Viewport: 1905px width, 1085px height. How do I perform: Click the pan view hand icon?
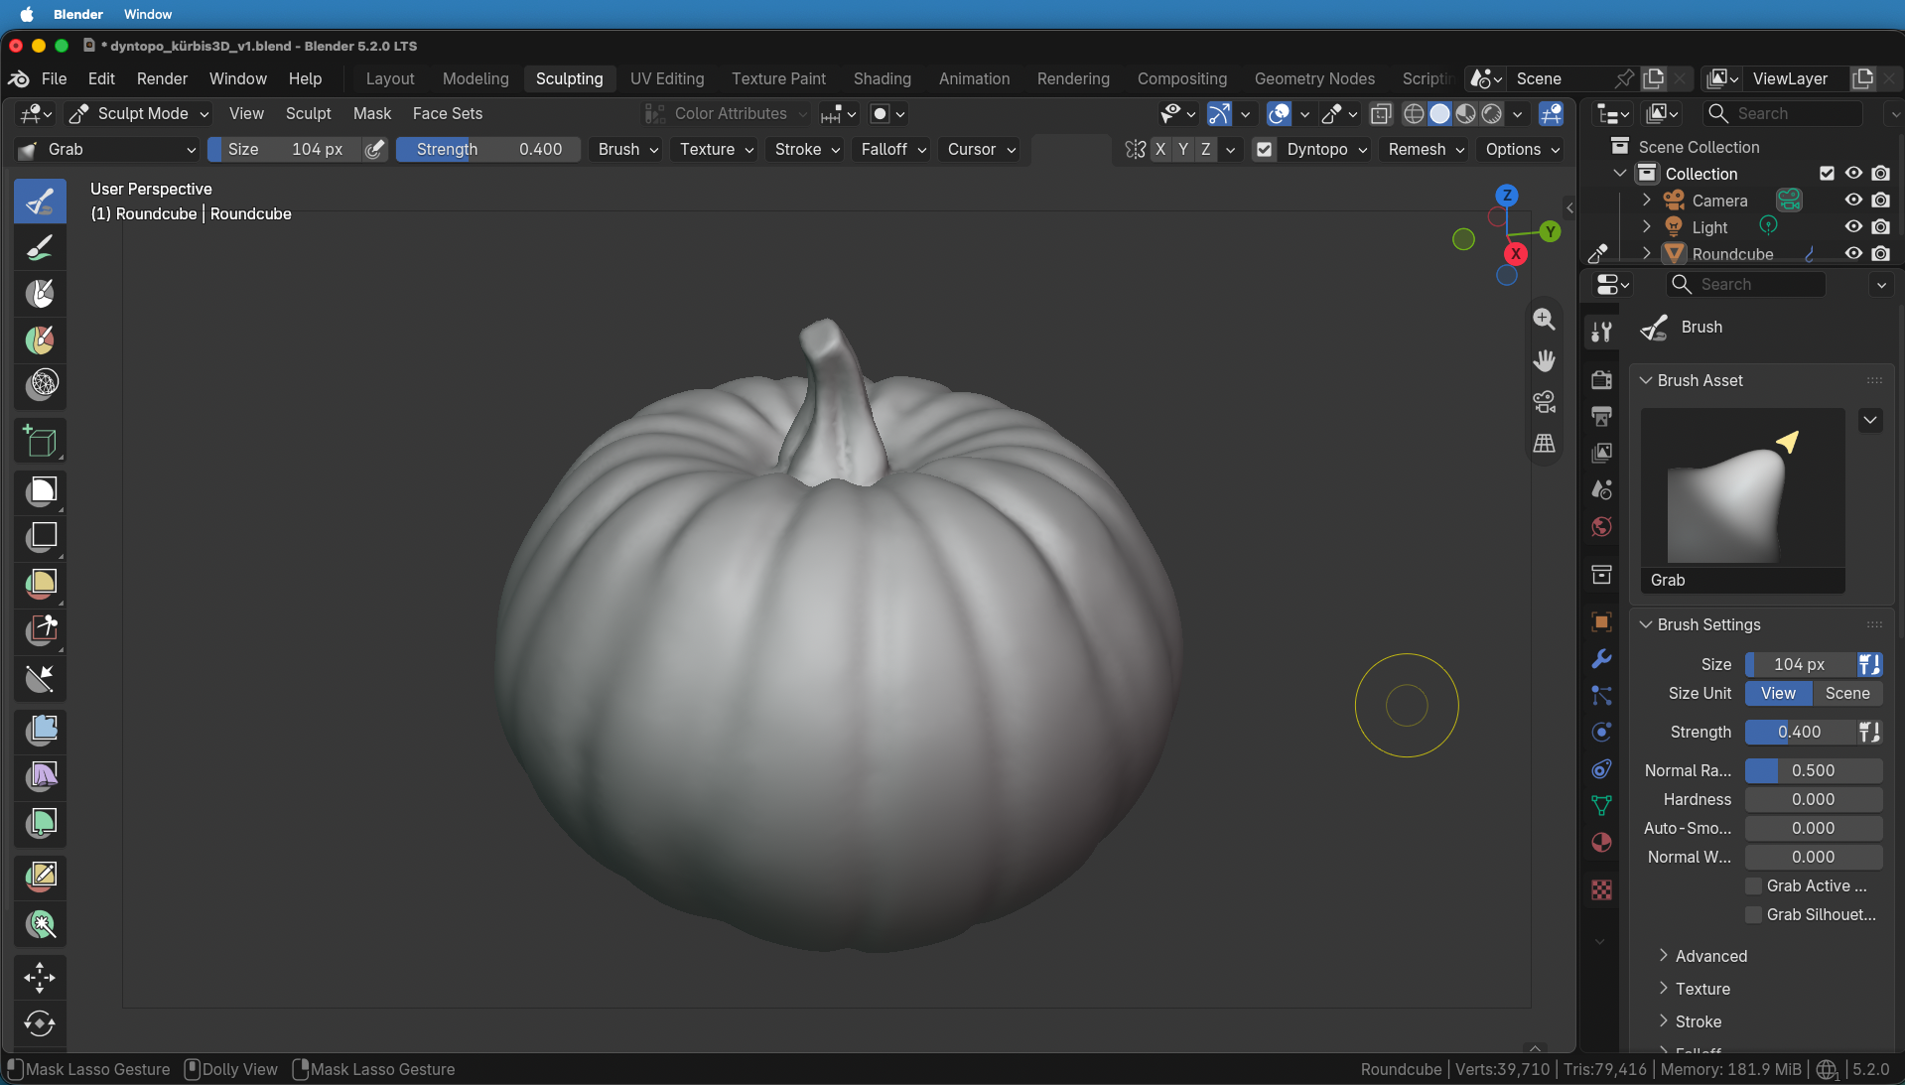click(x=1544, y=360)
